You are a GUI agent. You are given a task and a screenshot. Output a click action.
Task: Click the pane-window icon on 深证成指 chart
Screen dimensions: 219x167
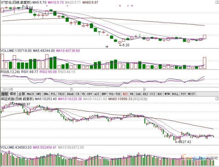tap(217, 99)
